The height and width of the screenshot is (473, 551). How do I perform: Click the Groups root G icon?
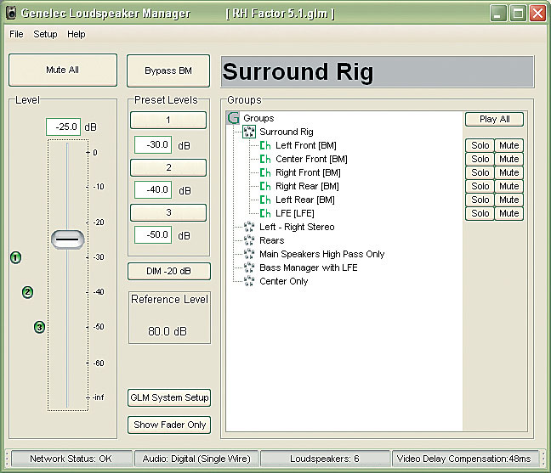tap(233, 118)
